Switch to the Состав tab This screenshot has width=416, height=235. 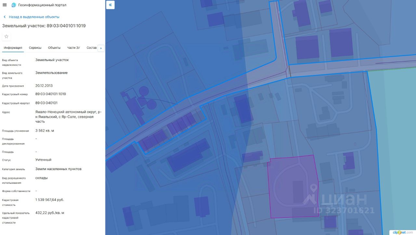(x=92, y=48)
